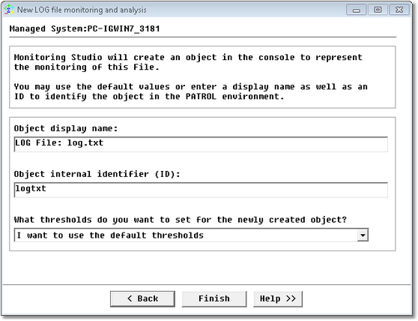Close the New LOG file window
The width and height of the screenshot is (418, 321).
coord(399,10)
